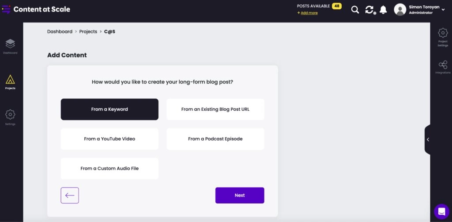
Task: Open Dashboard from the left sidebar
Action: [x=10, y=45]
